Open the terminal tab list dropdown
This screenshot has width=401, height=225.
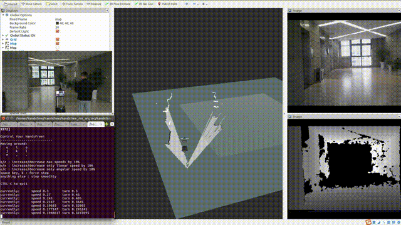(x=112, y=124)
